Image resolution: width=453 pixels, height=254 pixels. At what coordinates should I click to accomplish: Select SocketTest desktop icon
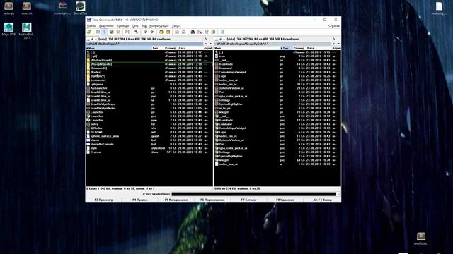(80, 8)
